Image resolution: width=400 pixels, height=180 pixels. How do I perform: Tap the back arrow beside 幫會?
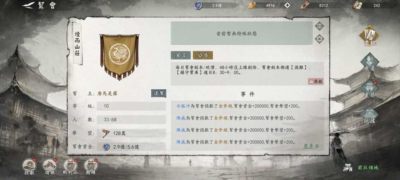click(28, 5)
